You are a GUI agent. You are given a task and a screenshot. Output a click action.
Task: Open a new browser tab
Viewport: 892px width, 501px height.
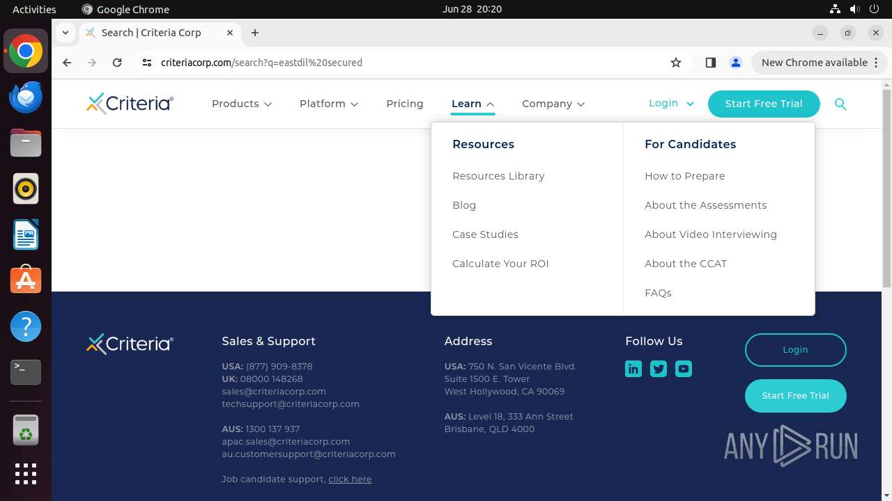tap(255, 33)
